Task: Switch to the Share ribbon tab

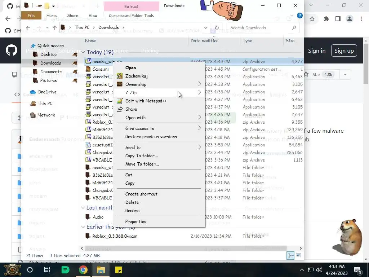Action: point(72,16)
